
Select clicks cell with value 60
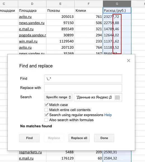coord(89,158)
